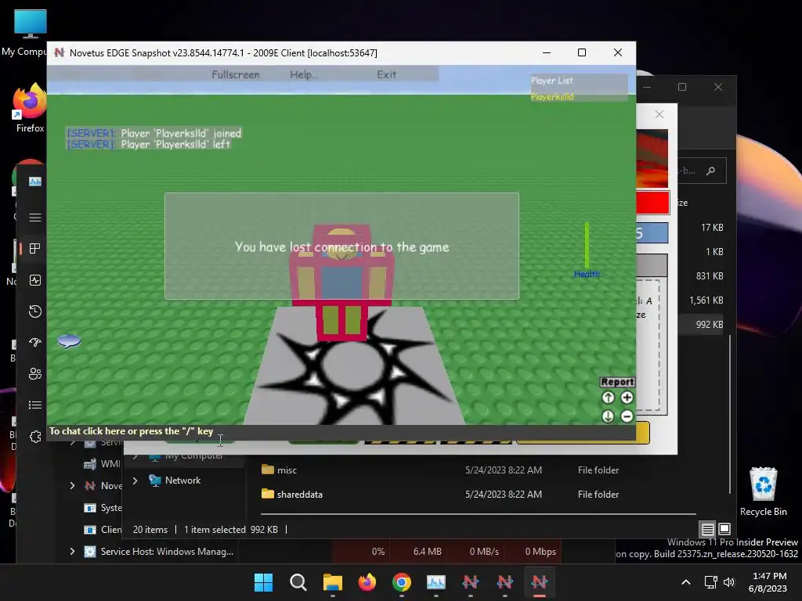
Task: Open File Explorer from the taskbar
Action: coord(332,582)
